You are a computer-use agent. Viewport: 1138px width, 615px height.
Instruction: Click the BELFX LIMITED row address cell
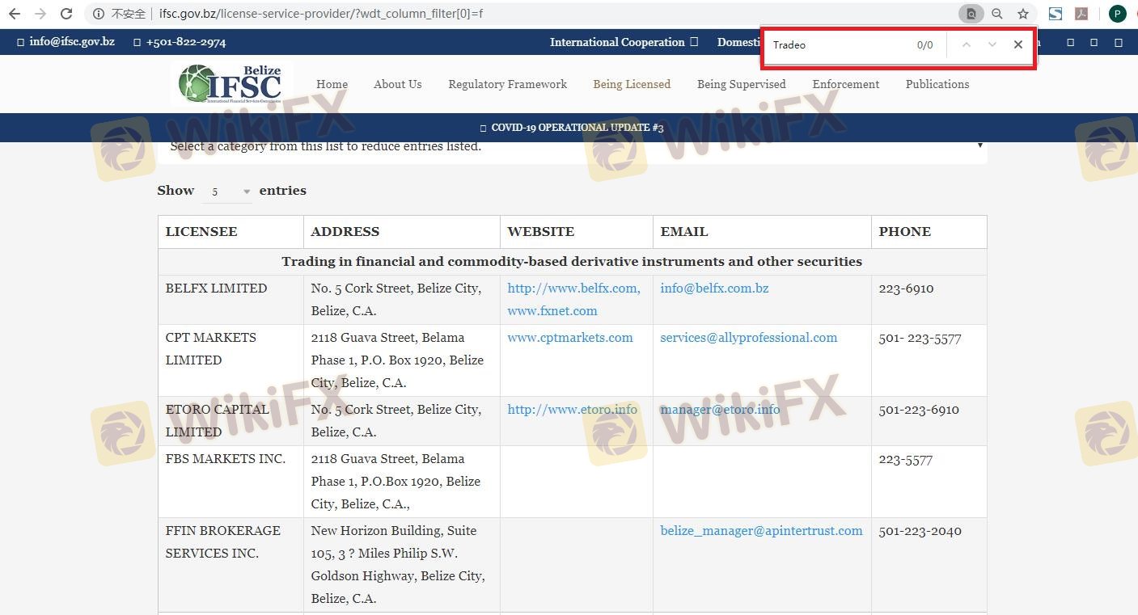tap(402, 300)
